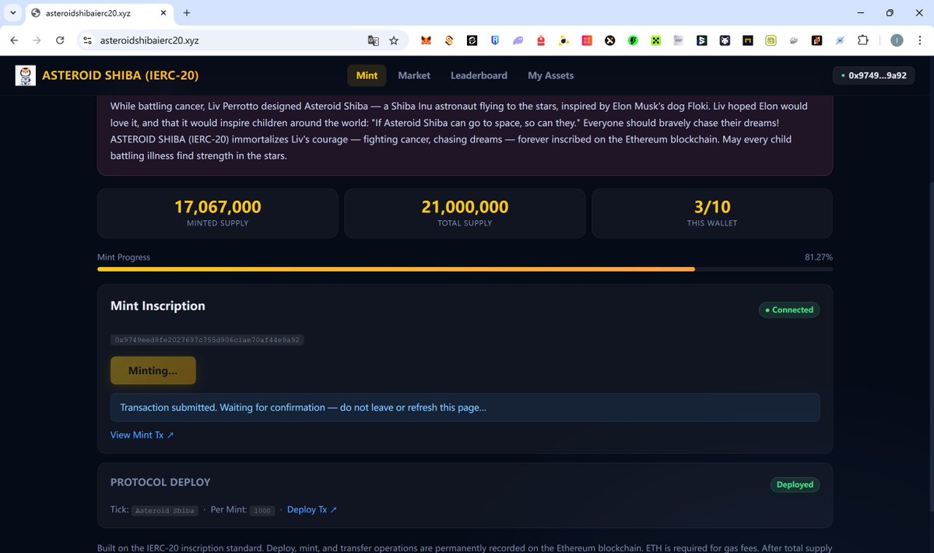Open the View Mint Tx link
The image size is (934, 553).
click(142, 435)
